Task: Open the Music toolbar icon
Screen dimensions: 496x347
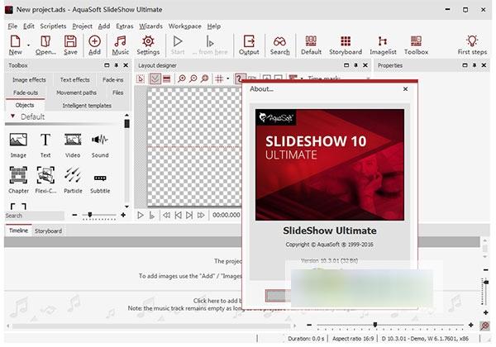Action: pyautogui.click(x=120, y=41)
